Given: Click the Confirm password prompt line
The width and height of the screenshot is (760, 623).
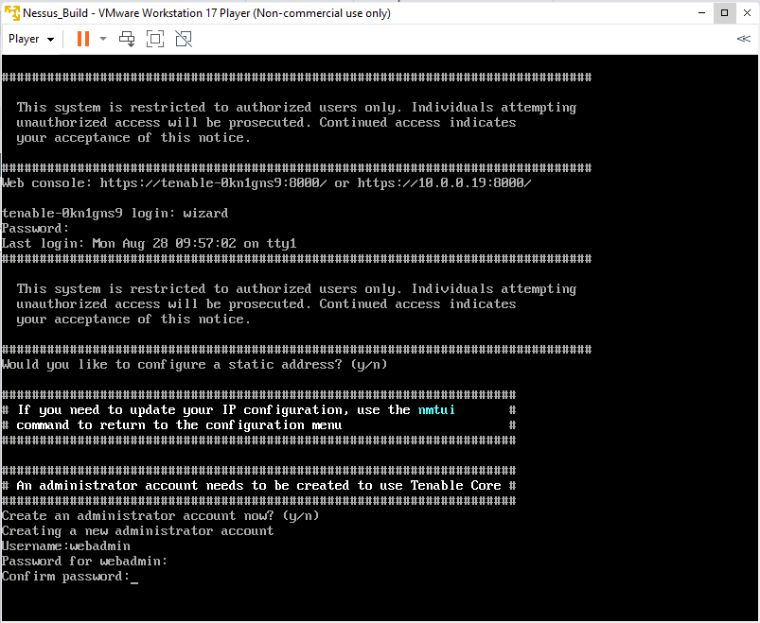Looking at the screenshot, I should pos(64,577).
